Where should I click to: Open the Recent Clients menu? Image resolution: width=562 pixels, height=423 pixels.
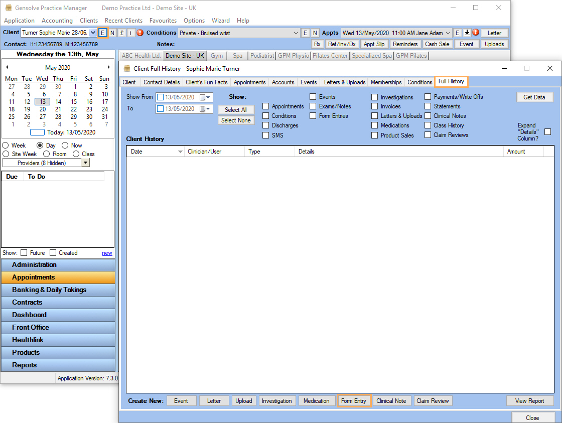(x=123, y=21)
